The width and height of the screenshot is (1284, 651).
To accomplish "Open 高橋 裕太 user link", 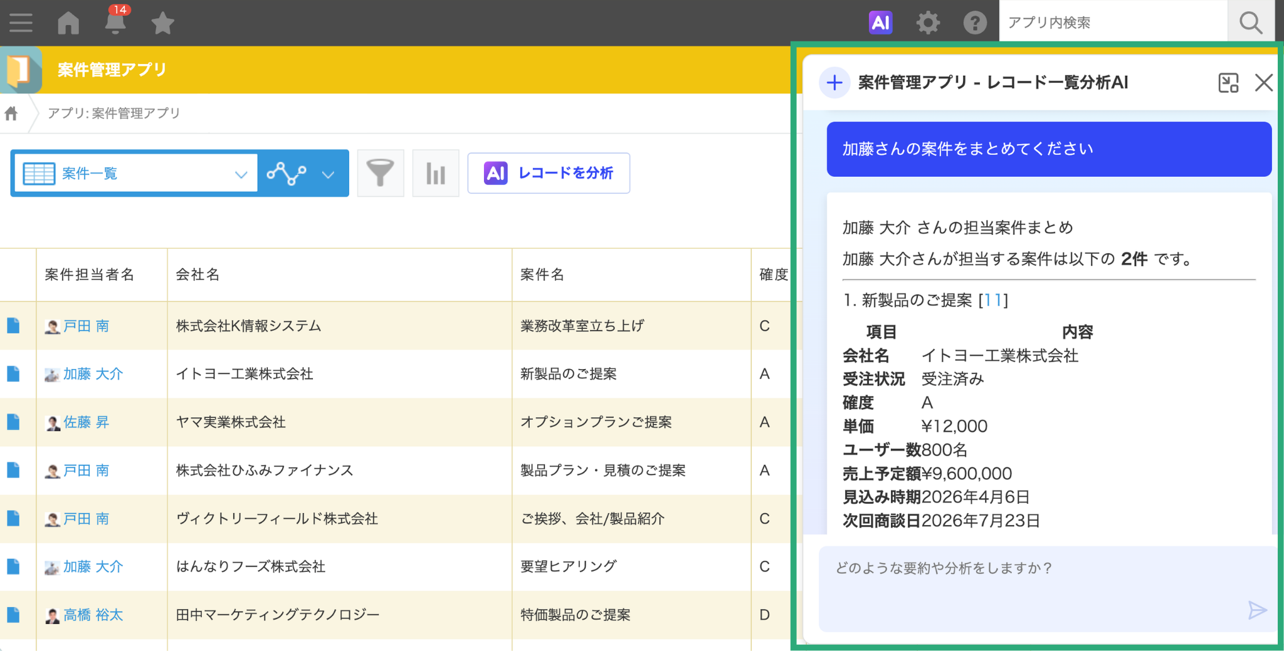I will pos(93,615).
